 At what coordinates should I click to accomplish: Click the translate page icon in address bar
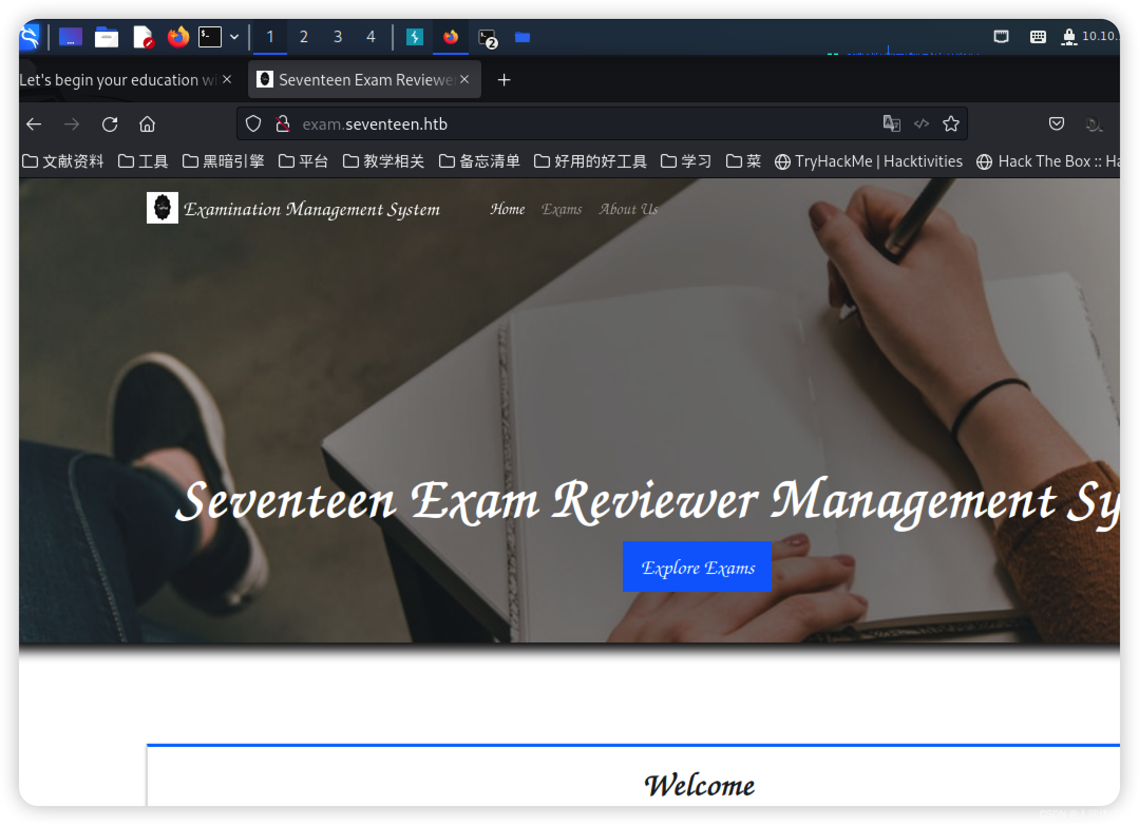pos(891,123)
